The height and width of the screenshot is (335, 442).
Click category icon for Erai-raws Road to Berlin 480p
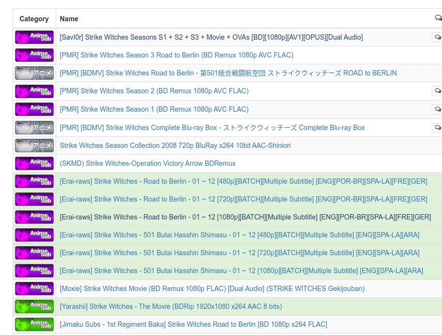click(34, 181)
